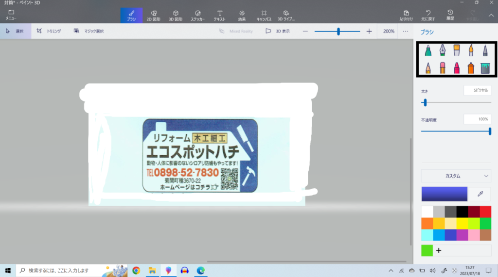
Task: Show hidden system tray icons
Action: click(x=391, y=270)
